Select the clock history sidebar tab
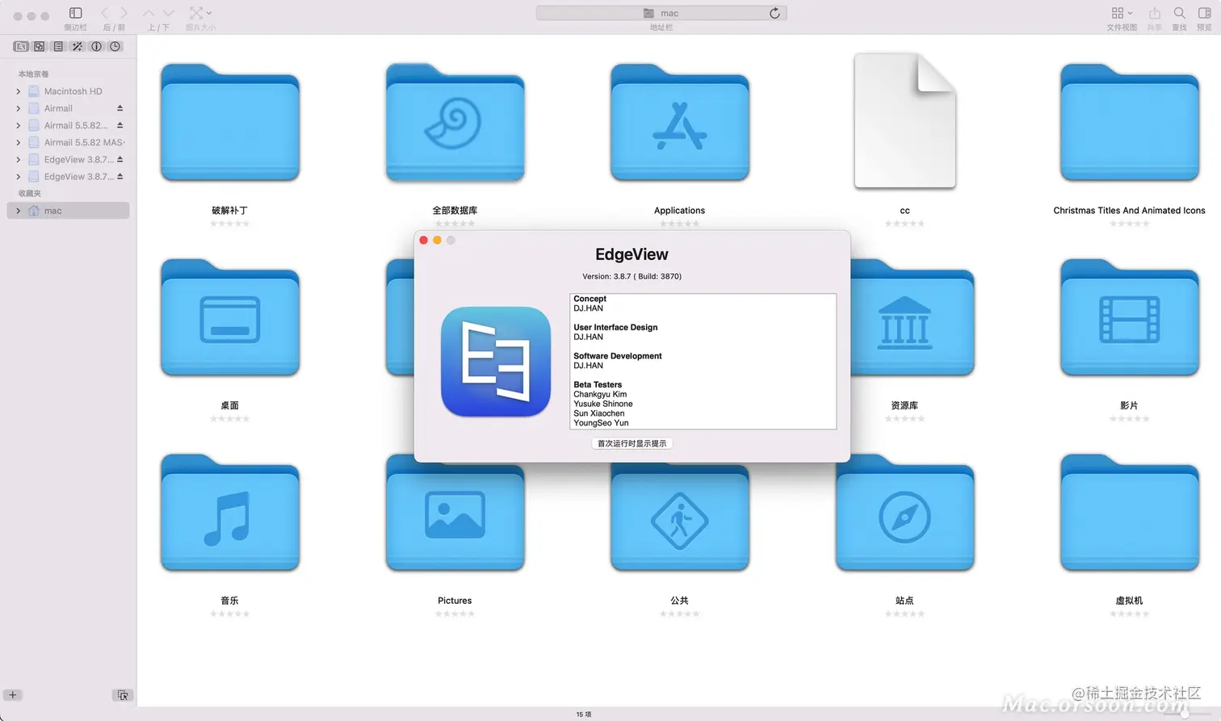This screenshot has height=721, width=1221. pyautogui.click(x=115, y=47)
